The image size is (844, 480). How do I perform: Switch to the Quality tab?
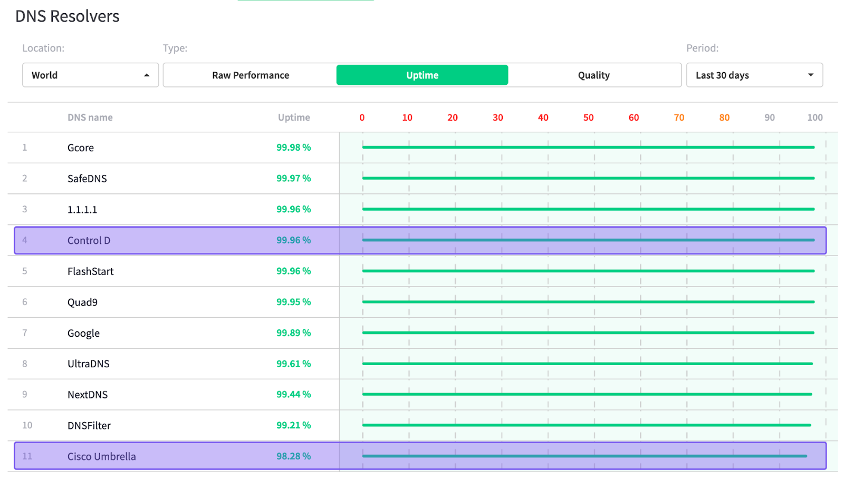click(x=593, y=75)
